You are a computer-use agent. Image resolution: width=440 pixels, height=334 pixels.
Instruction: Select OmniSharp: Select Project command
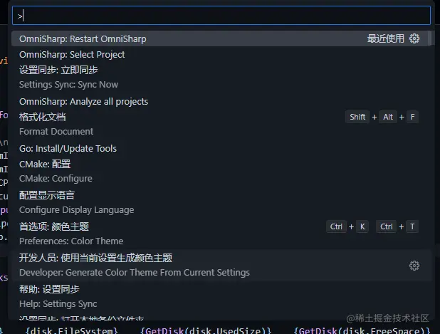click(221, 54)
